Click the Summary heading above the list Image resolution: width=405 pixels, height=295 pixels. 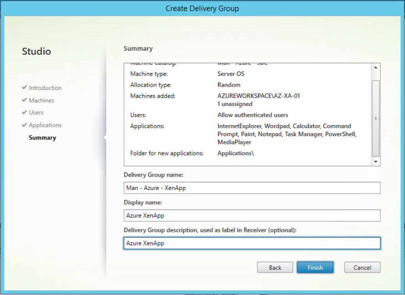click(x=138, y=48)
